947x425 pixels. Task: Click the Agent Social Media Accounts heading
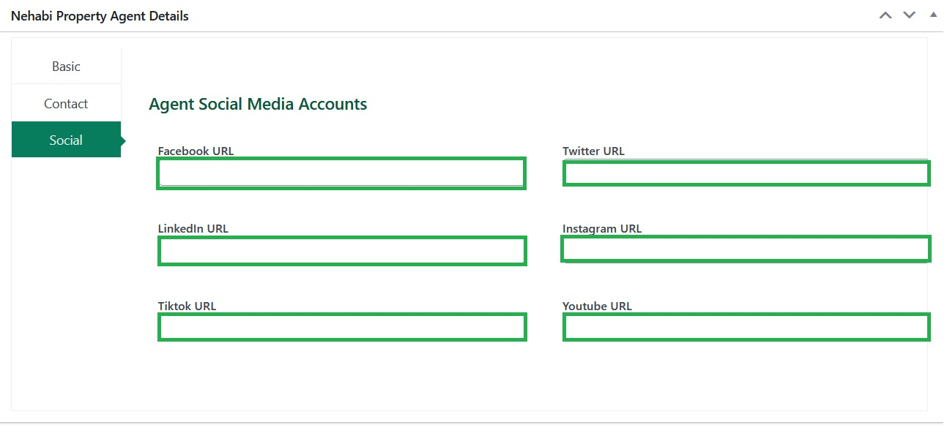(258, 104)
